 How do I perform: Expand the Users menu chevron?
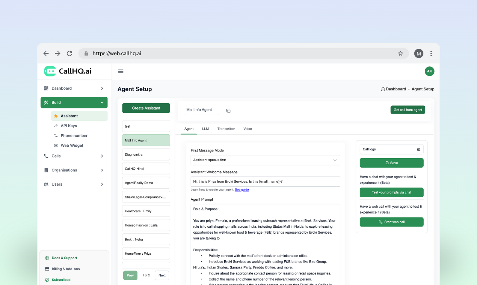[x=102, y=184]
